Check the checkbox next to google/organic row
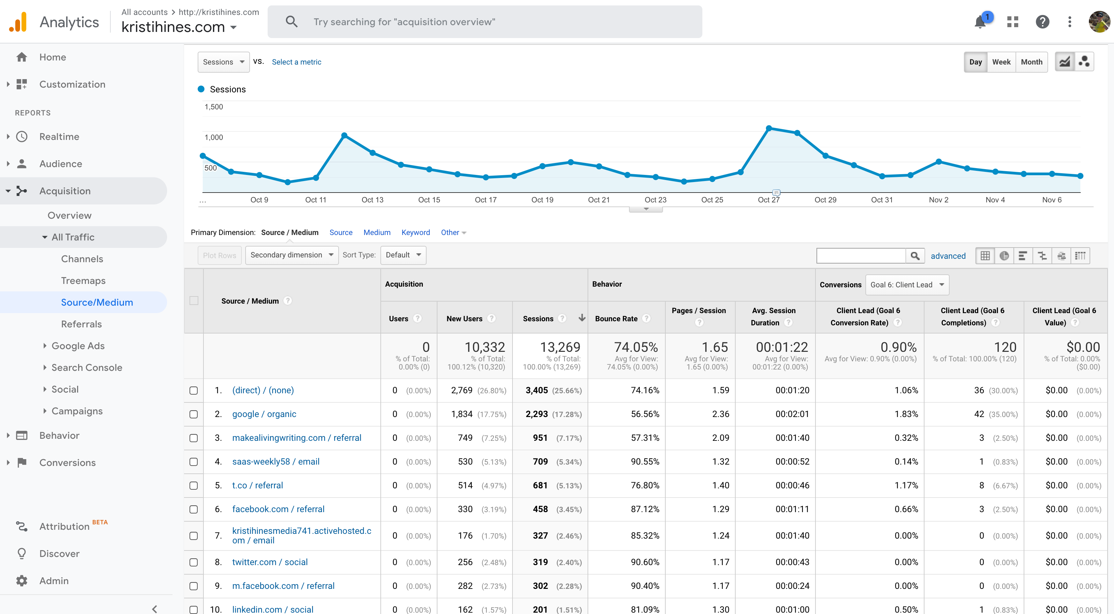 coord(194,414)
